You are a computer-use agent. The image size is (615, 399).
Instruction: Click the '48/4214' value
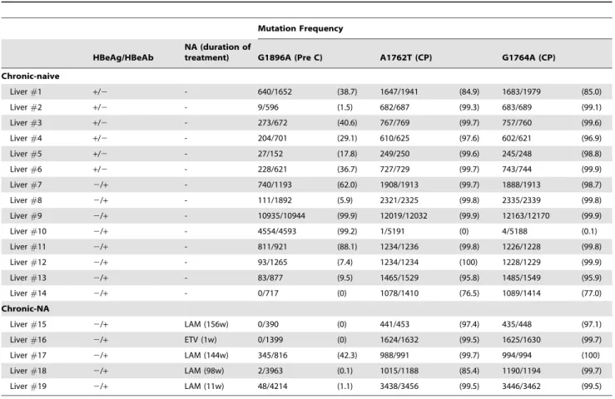[x=272, y=386]
